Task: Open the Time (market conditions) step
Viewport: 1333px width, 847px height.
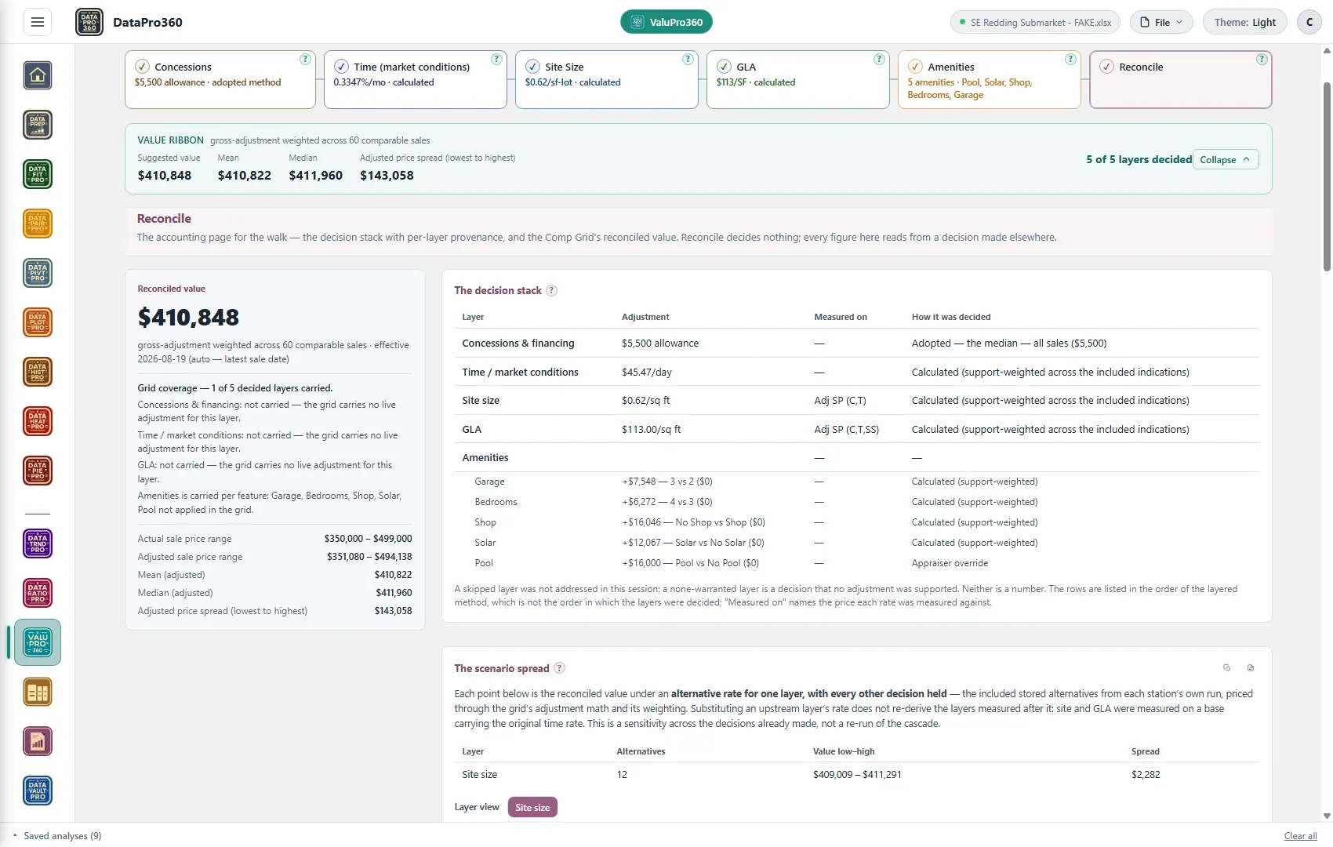Action: tap(416, 80)
